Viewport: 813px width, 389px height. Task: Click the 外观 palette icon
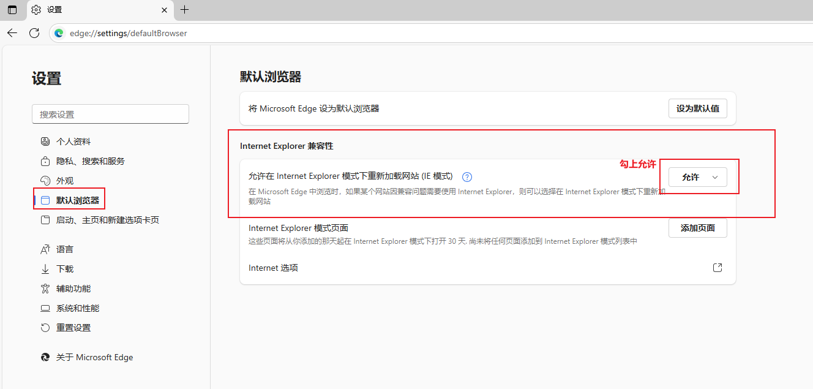(x=45, y=181)
